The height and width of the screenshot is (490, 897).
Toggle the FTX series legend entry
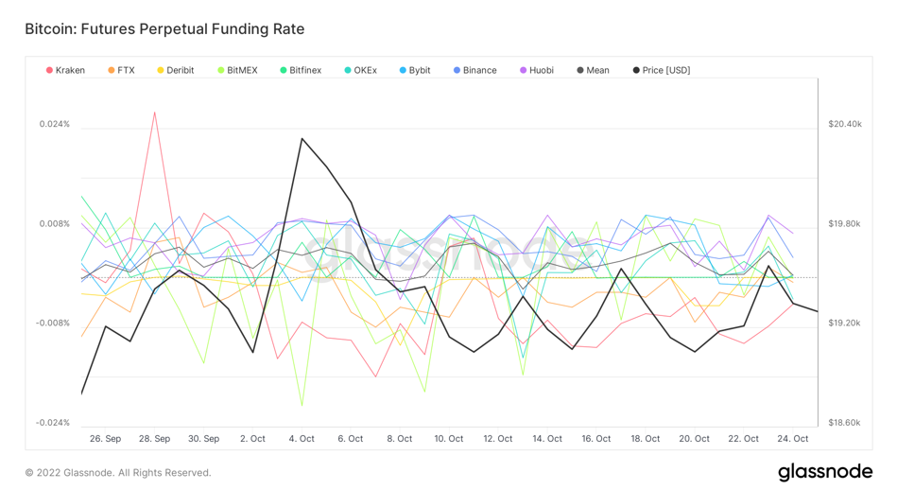click(121, 70)
